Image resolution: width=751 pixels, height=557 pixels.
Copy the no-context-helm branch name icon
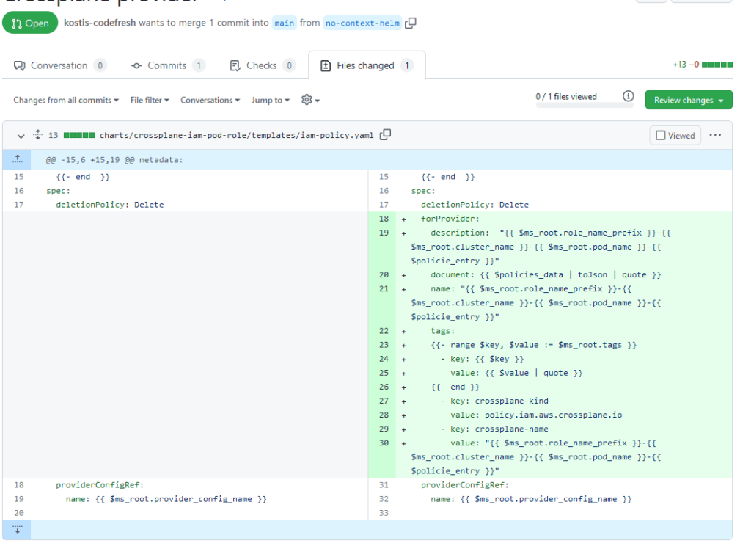tap(411, 23)
